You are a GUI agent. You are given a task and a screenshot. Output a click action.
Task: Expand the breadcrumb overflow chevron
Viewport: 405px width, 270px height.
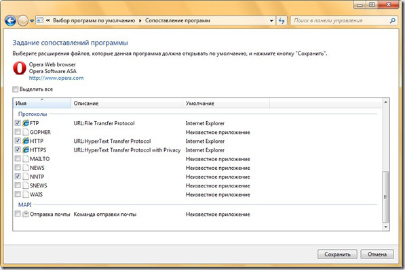(47, 20)
